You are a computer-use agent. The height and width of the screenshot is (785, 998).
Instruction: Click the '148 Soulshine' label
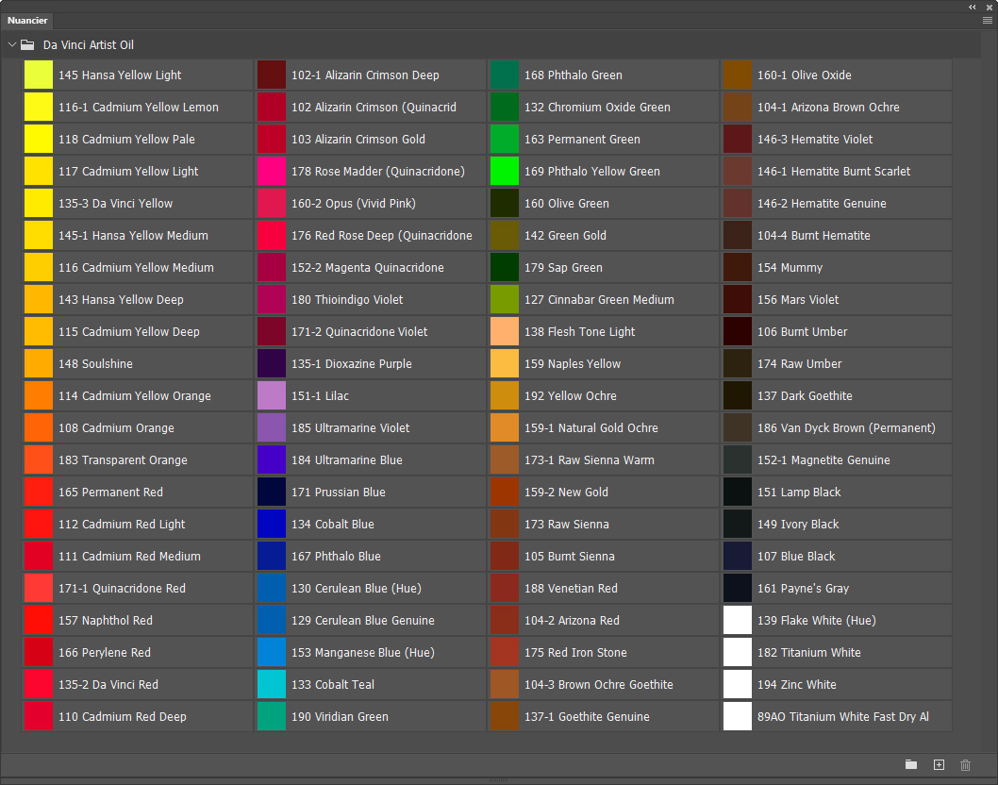[x=96, y=363]
